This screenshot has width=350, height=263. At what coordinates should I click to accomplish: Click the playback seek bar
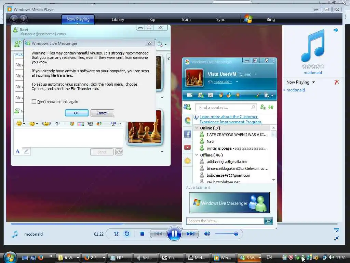pyautogui.click(x=174, y=223)
